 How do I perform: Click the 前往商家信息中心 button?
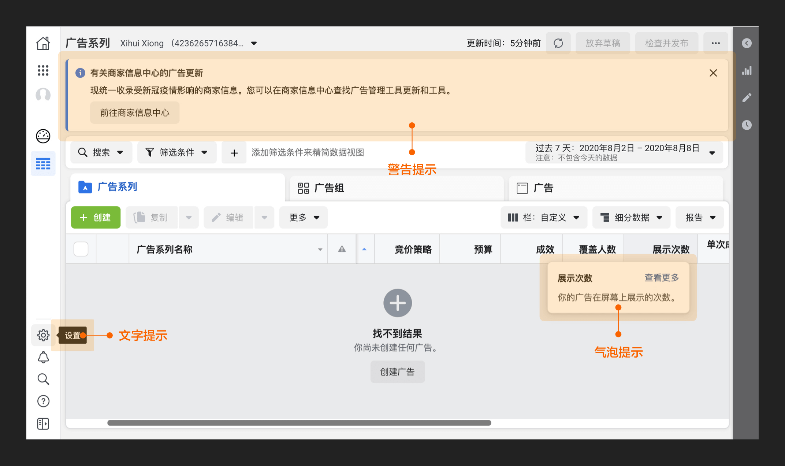pyautogui.click(x=135, y=113)
